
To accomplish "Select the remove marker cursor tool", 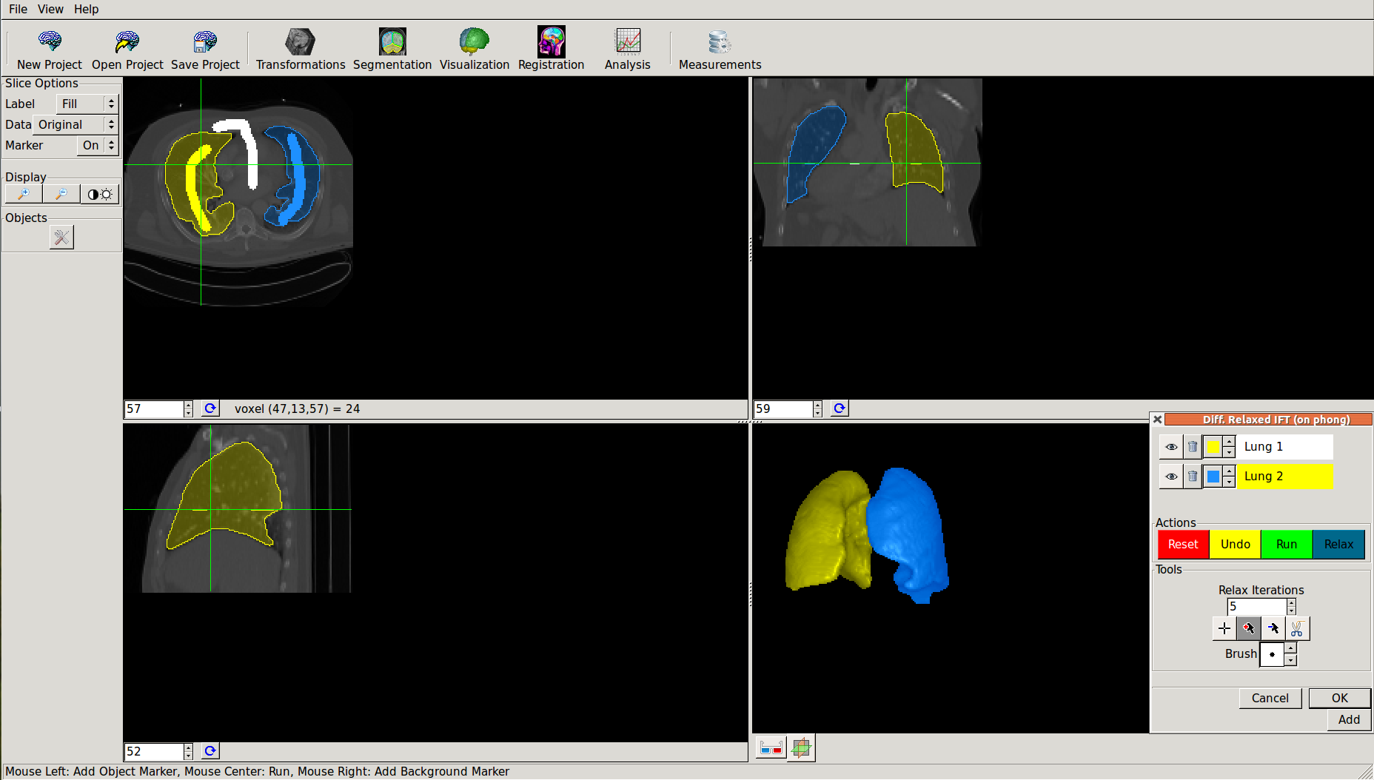I will [1273, 628].
